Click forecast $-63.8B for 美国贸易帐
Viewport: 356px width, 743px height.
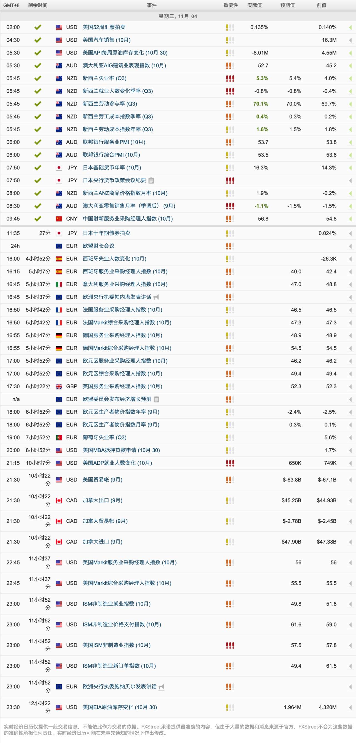click(x=292, y=480)
